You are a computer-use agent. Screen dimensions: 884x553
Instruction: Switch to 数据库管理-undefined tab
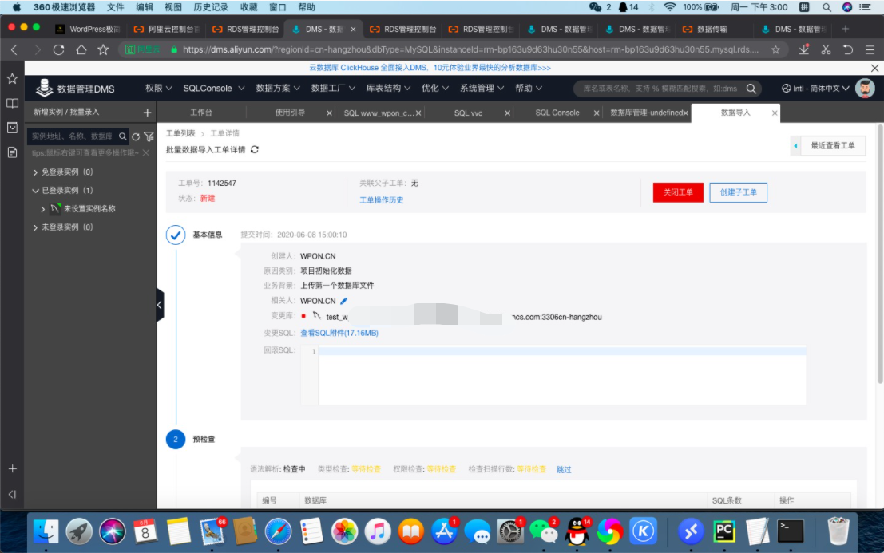tap(646, 113)
